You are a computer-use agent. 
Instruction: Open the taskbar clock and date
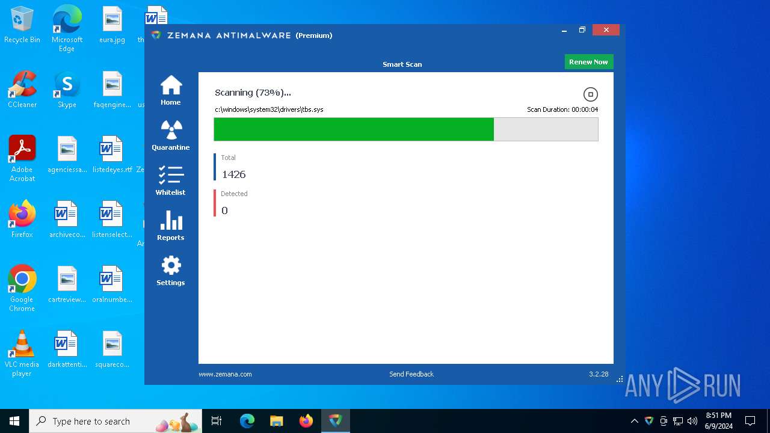click(x=719, y=421)
